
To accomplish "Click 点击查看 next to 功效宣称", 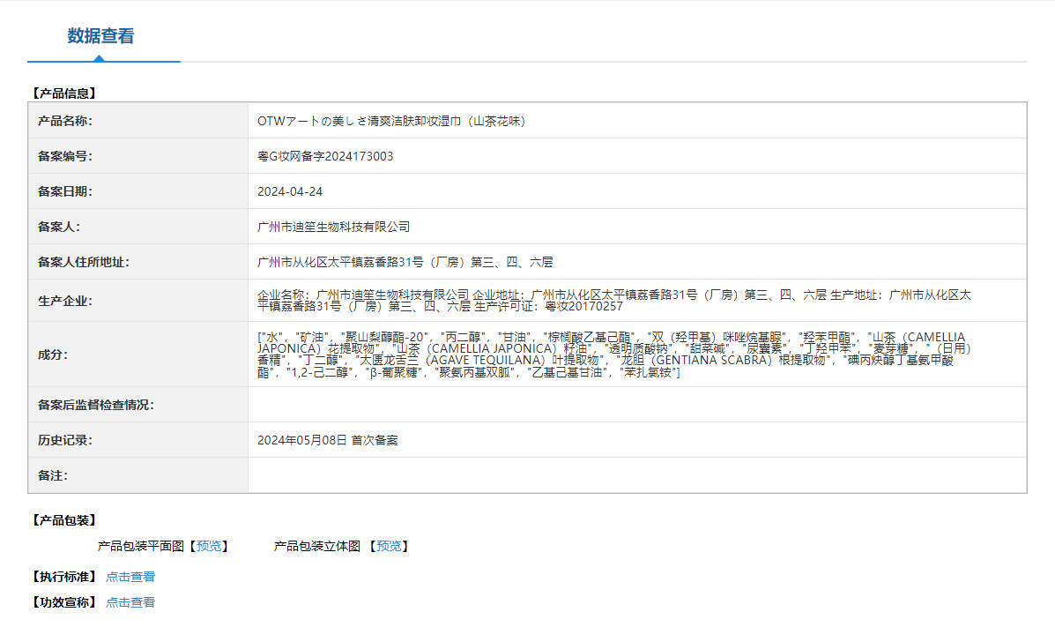I will pyautogui.click(x=130, y=602).
